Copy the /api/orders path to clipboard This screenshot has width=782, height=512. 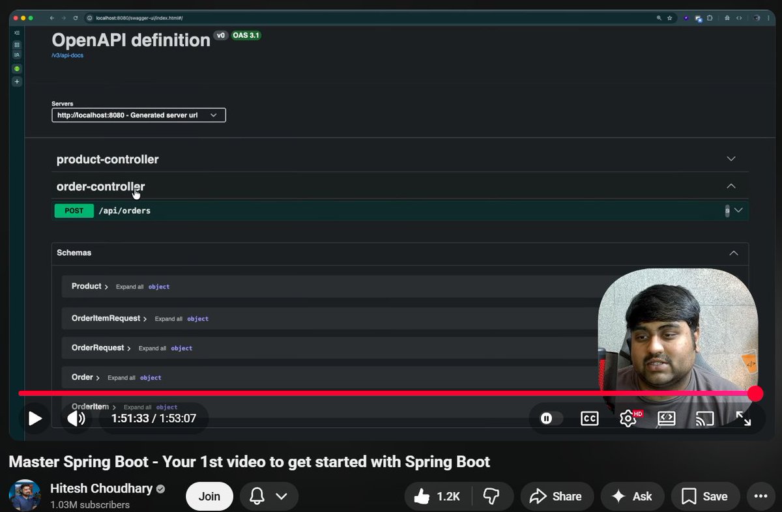pyautogui.click(x=727, y=210)
